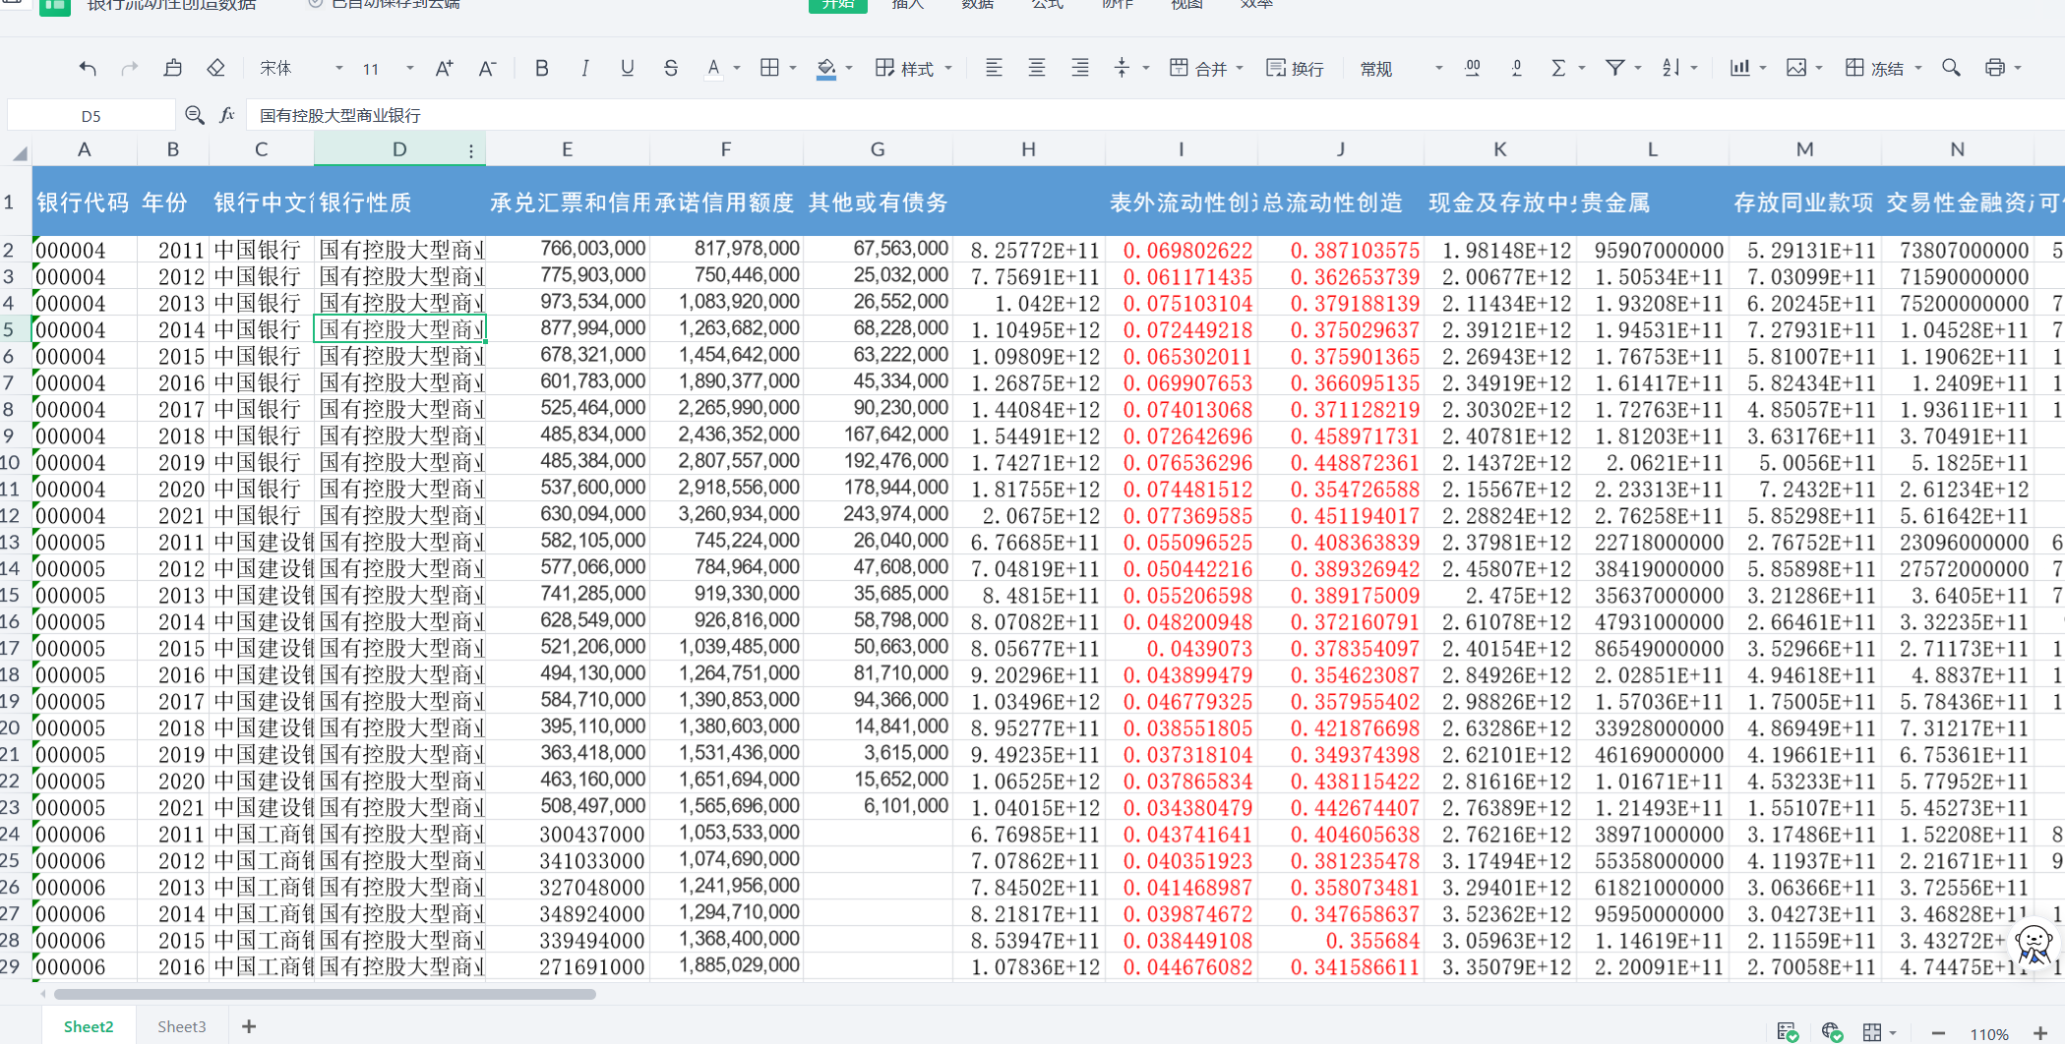Image resolution: width=2065 pixels, height=1044 pixels.
Task: Apply the font color A swatch
Action: coord(713,68)
